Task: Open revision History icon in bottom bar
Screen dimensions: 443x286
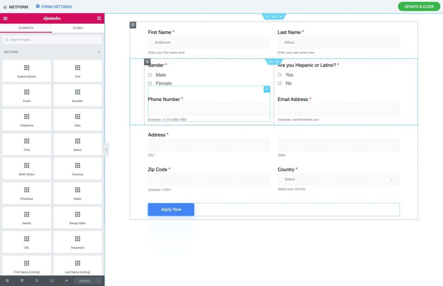Action: [37, 280]
